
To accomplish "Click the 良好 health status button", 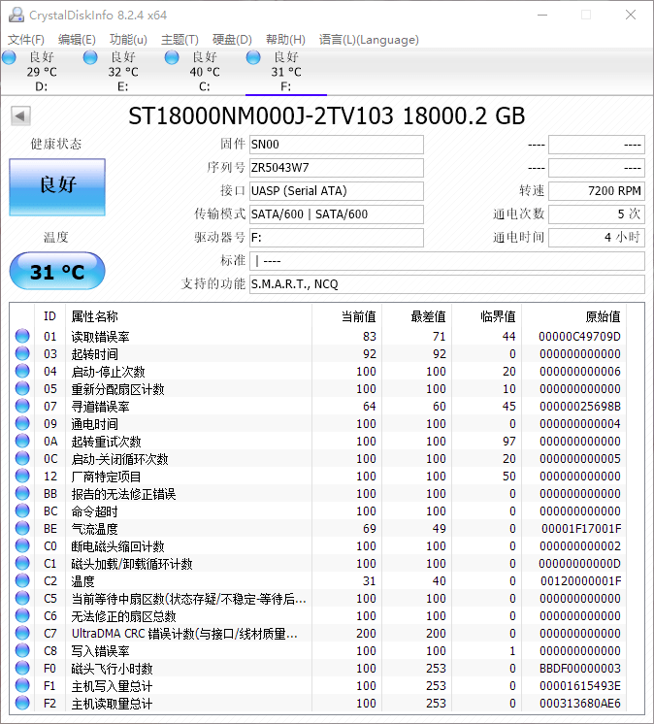I will pyautogui.click(x=57, y=187).
